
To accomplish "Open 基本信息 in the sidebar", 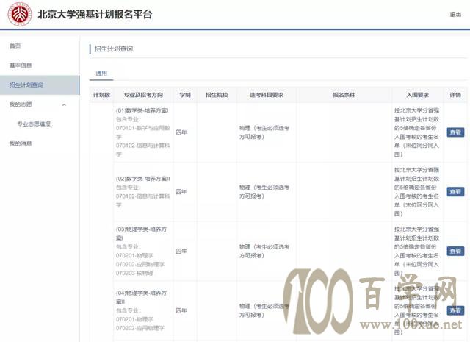I will pyautogui.click(x=21, y=65).
